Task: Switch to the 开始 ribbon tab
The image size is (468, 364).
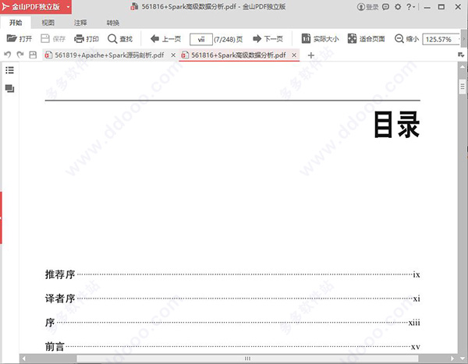Action: 16,23
